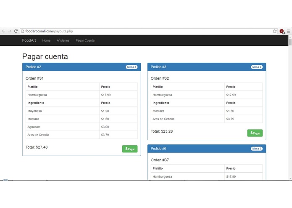The image size is (292, 208).
Task: Click the Pedido #6 panel header
Action: pos(207,149)
